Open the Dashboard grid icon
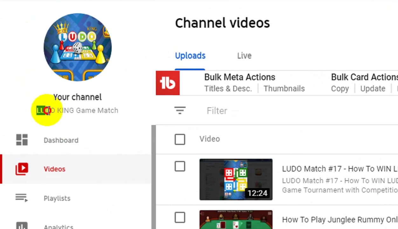 coord(22,140)
